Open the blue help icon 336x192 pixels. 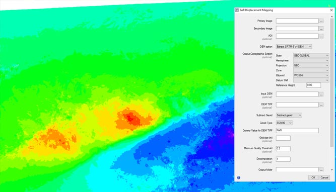(x=238, y=177)
